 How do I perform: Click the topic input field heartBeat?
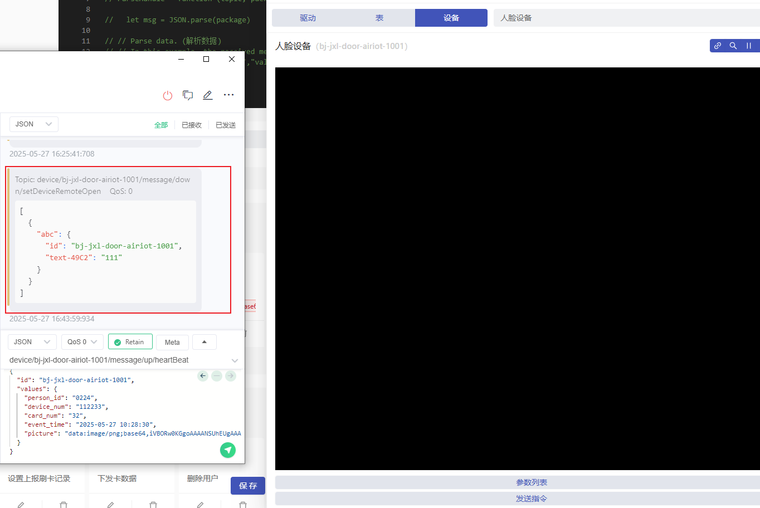(x=117, y=360)
